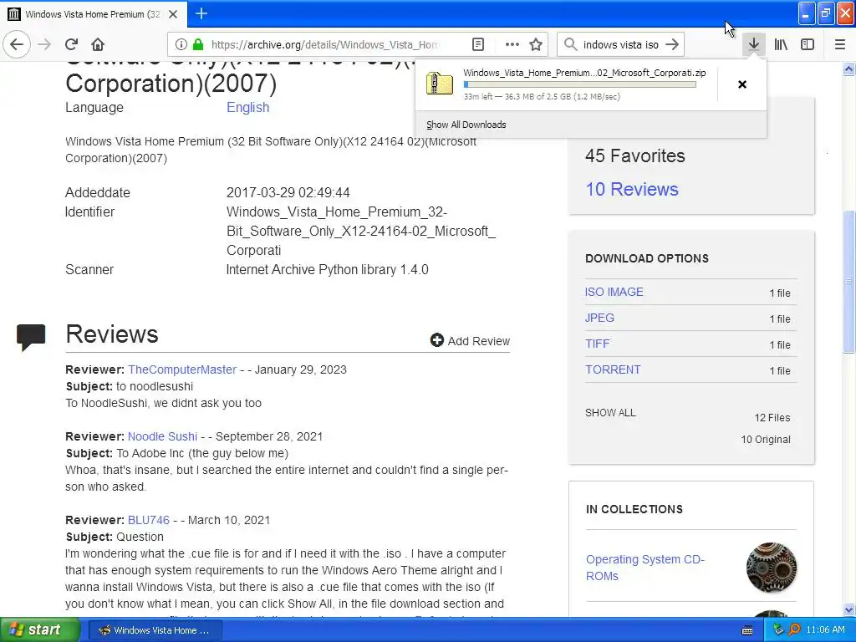The height and width of the screenshot is (642, 856).
Task: Show site information icon in address bar
Action: point(181,44)
